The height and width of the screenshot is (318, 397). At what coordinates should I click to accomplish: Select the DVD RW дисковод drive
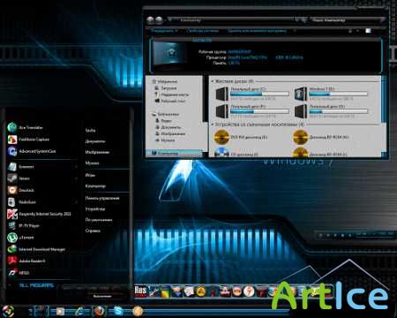point(241,137)
